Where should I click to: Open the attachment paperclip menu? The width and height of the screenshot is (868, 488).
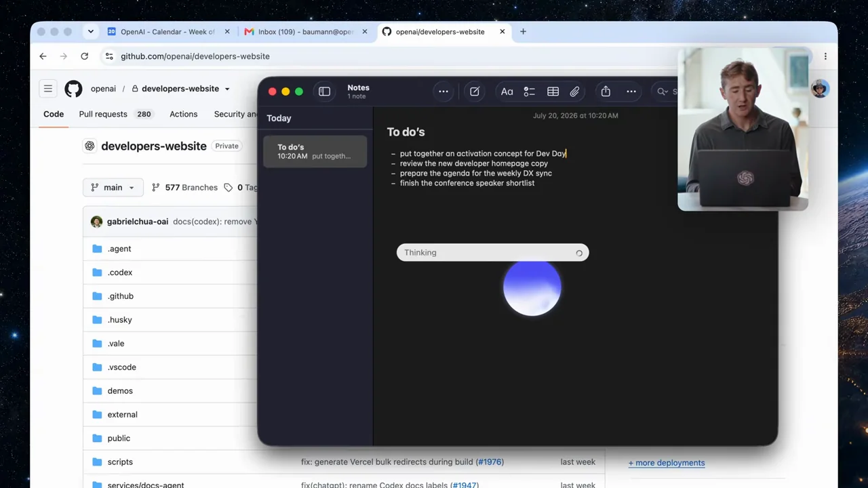pyautogui.click(x=574, y=91)
